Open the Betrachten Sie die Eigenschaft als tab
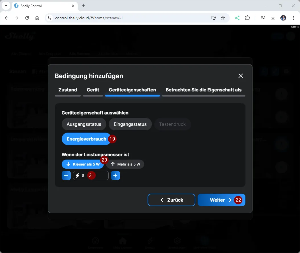Image resolution: width=300 pixels, height=253 pixels. pos(203,90)
